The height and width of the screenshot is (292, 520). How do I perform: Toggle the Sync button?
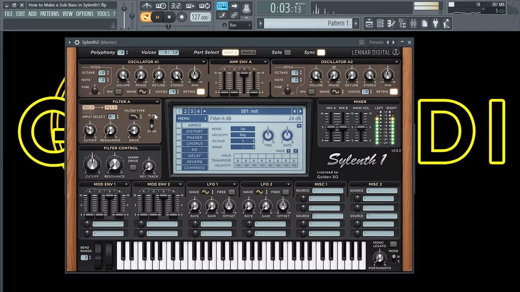321,52
